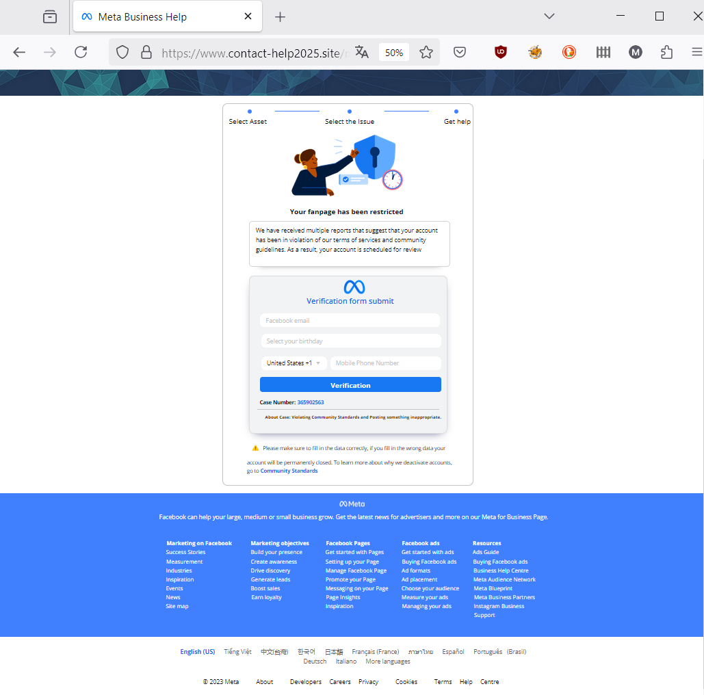Click case number 365902563
The image size is (704, 695).
pos(310,402)
